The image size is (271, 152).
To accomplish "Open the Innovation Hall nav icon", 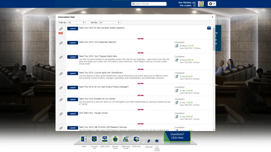I will 94,139.
